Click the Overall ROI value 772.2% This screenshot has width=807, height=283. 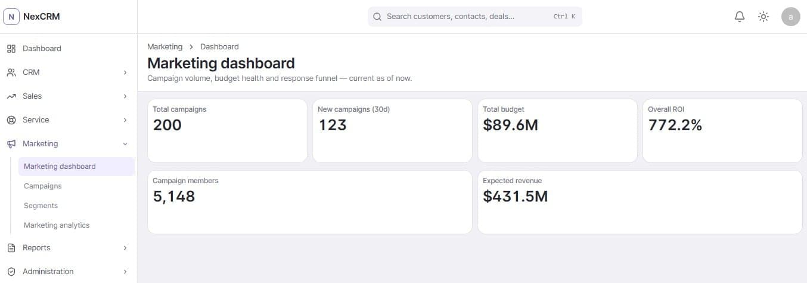tap(675, 125)
